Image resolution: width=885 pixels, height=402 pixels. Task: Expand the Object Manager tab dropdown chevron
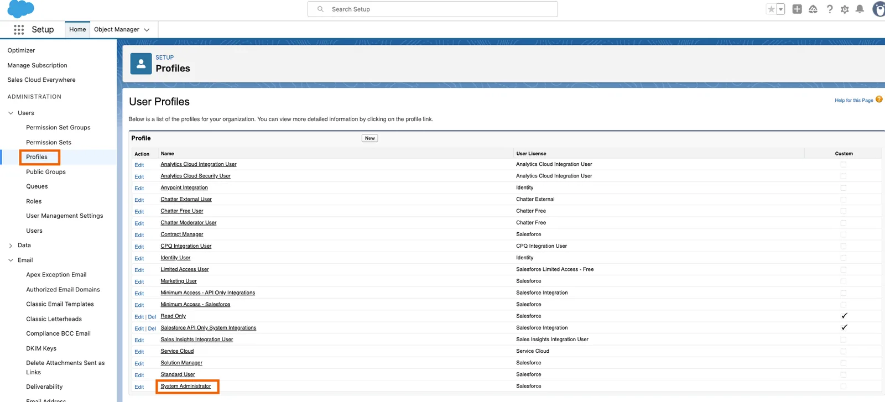(x=147, y=30)
